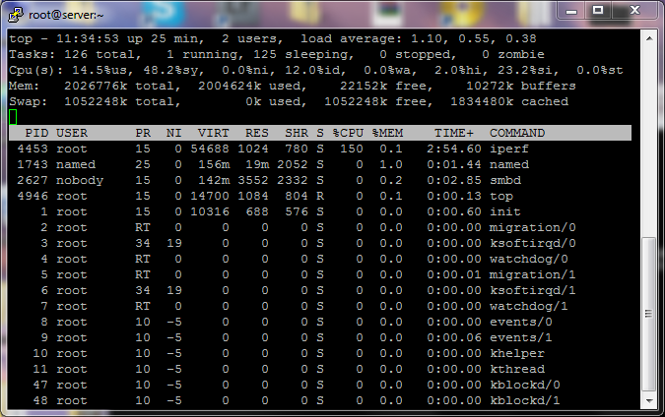Click the PID column header
Image resolution: width=665 pixels, height=417 pixels.
pyautogui.click(x=35, y=133)
